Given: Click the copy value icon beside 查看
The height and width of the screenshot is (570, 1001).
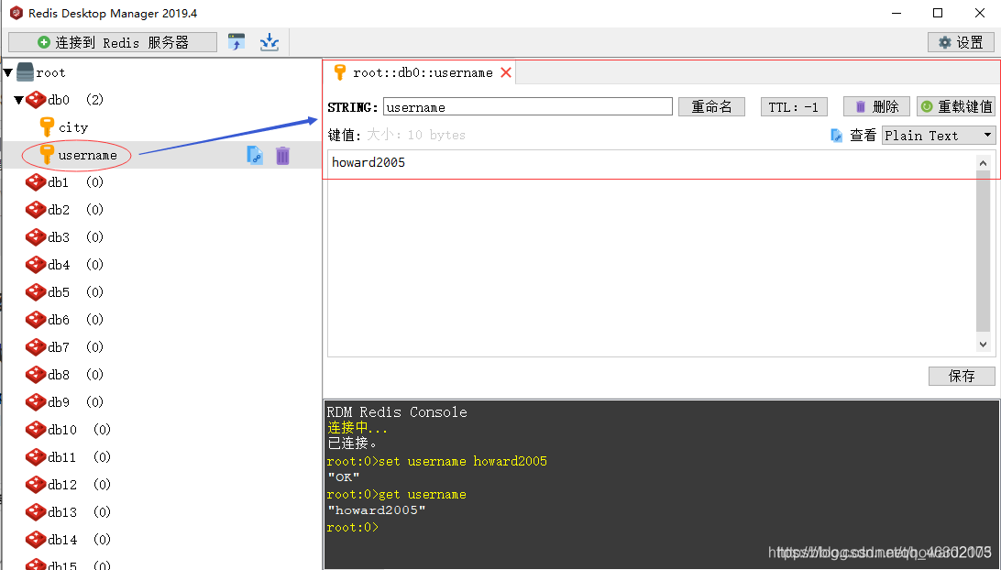Looking at the screenshot, I should 836,136.
